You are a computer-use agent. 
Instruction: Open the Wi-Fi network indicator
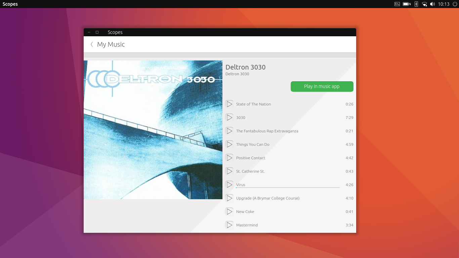(424, 4)
